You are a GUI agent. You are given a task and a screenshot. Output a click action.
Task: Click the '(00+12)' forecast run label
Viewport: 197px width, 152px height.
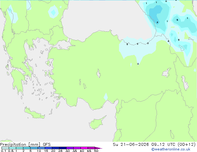pyautogui.click(x=187, y=145)
